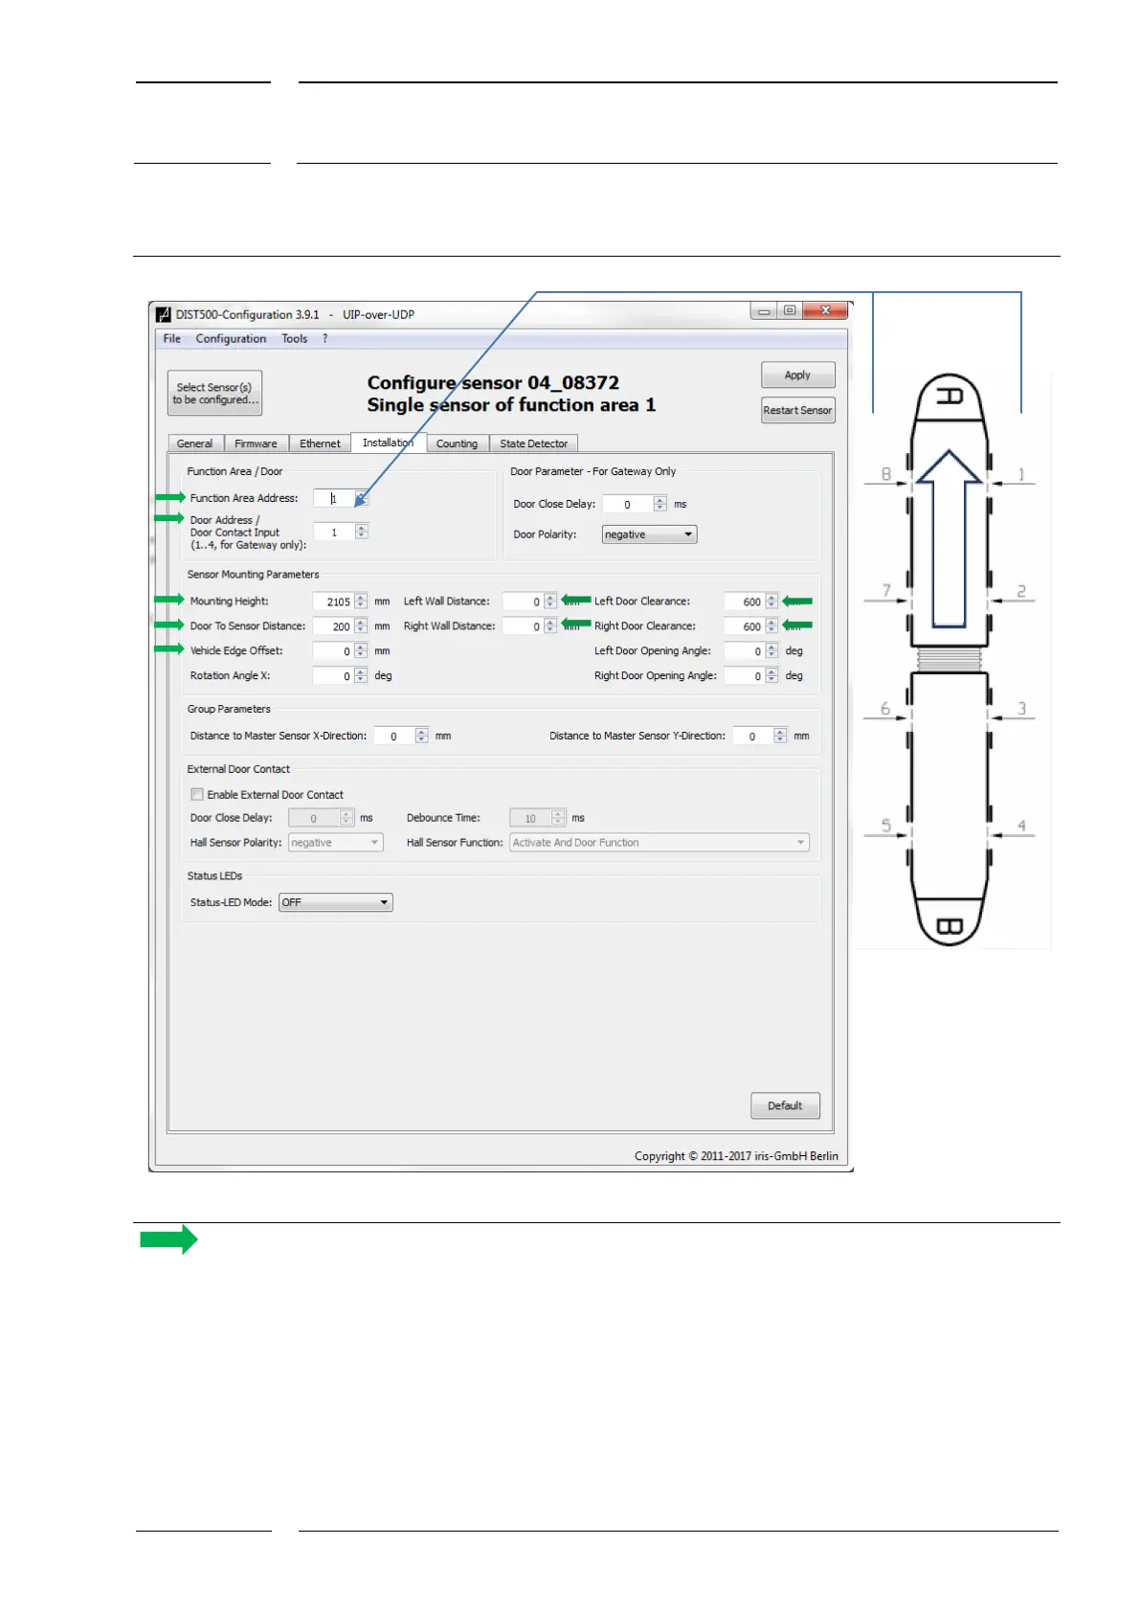Click the Rotation Angle X field
The image size is (1140, 1613).
coord(334,676)
